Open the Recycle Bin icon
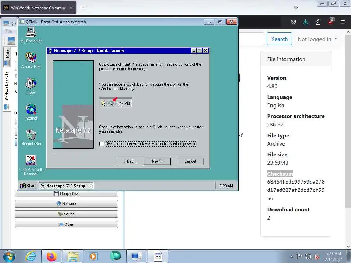 click(x=31, y=138)
